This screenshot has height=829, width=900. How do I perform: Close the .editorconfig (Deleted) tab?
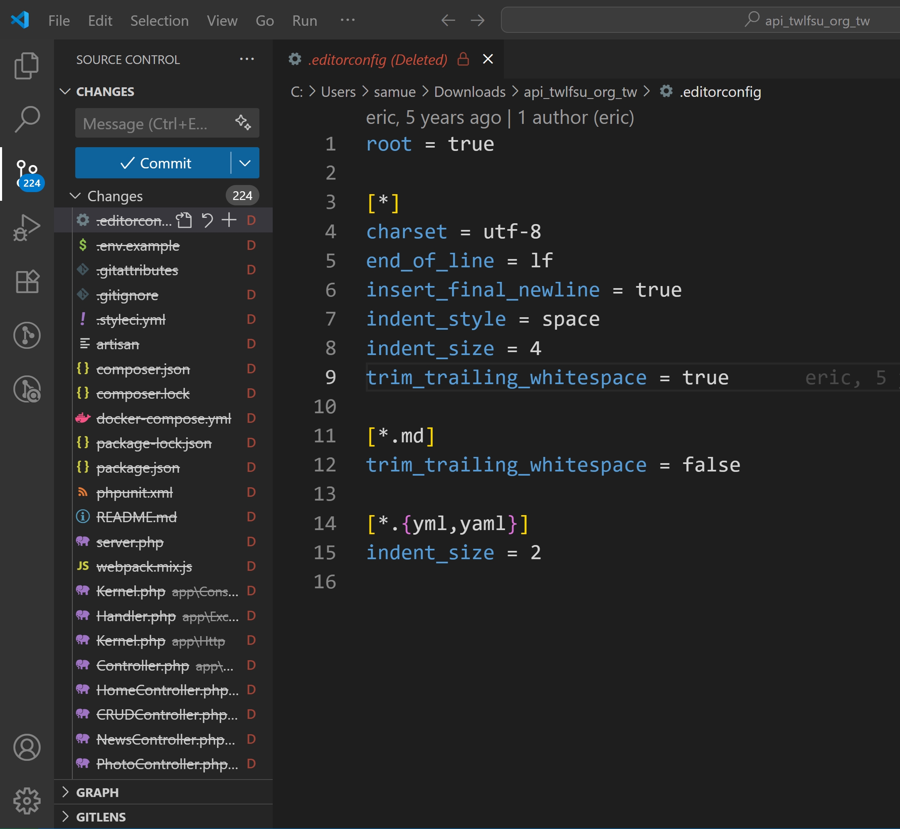[488, 59]
